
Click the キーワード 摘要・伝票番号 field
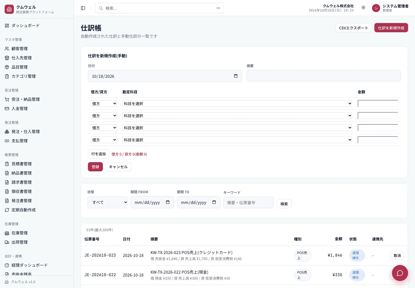(x=248, y=202)
